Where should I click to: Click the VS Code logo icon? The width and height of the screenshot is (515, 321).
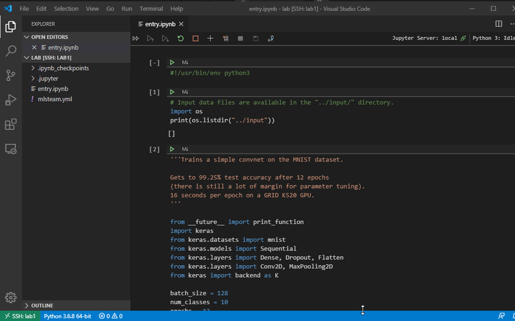[8, 8]
